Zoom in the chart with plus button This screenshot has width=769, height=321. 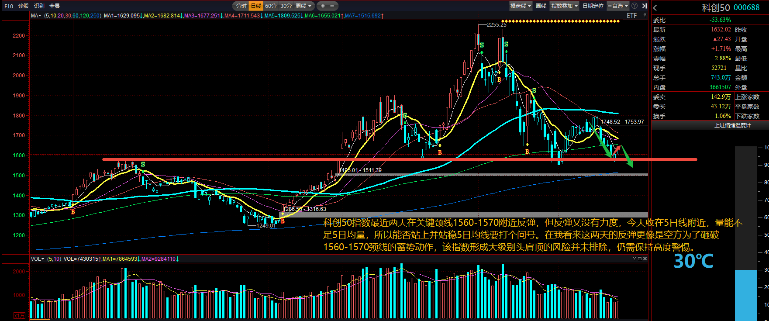point(323,6)
